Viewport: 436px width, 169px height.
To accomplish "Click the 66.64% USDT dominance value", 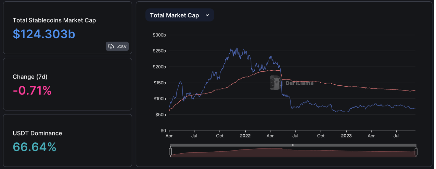I will pos(35,147).
